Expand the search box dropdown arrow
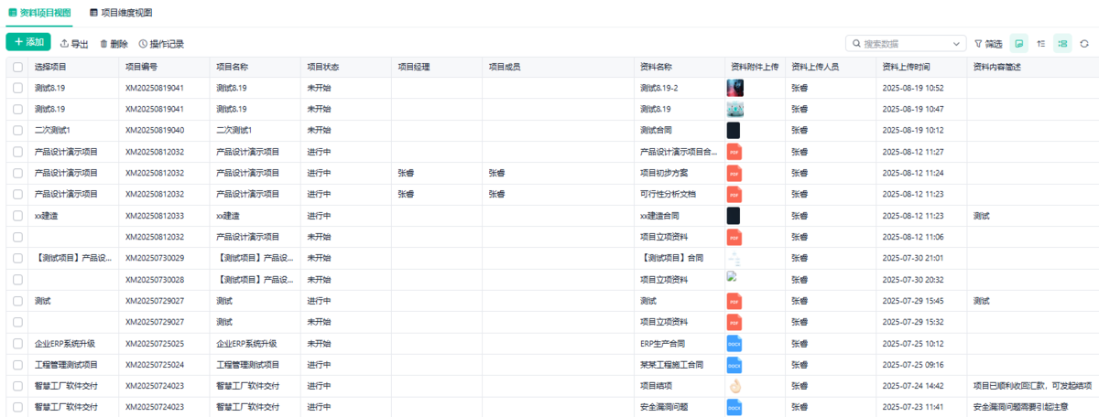This screenshot has width=1099, height=417. tap(957, 43)
